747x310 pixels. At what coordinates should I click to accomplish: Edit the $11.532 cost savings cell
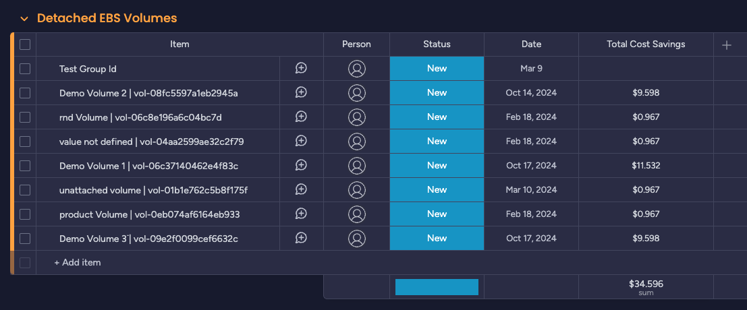[646, 166]
